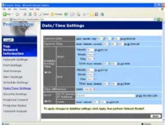Viewport: 165px width, 125px height.
Task: Click the page icon at the left of the address bar
Action: coord(11,19)
